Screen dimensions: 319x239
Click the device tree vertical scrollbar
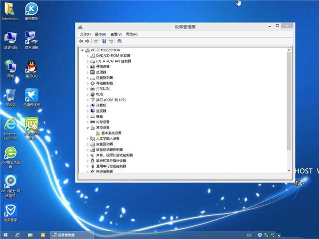289,100
